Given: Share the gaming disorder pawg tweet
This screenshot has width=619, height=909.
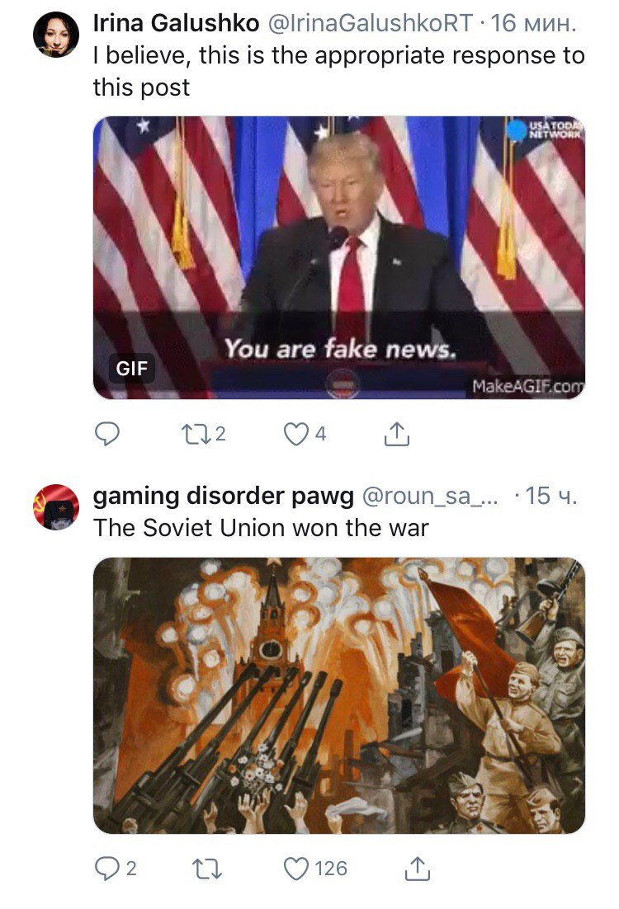Looking at the screenshot, I should (417, 869).
